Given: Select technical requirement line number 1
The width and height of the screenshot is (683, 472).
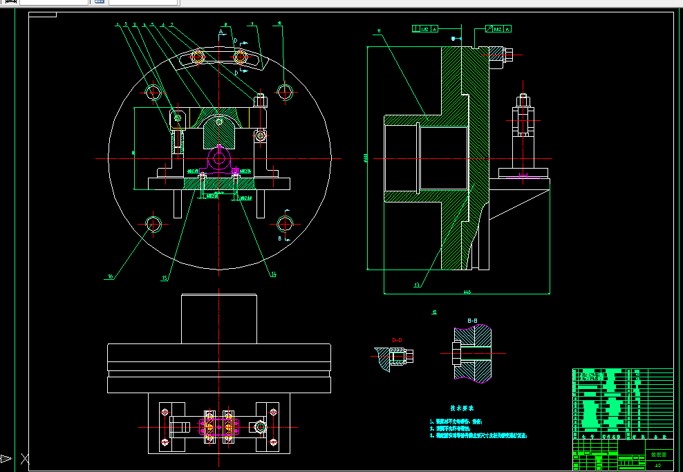Looking at the screenshot, I should point(456,422).
